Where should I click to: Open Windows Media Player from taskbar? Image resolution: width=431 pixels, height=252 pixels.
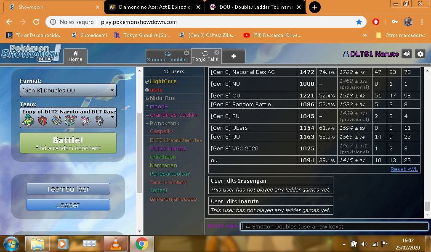pos(63,244)
